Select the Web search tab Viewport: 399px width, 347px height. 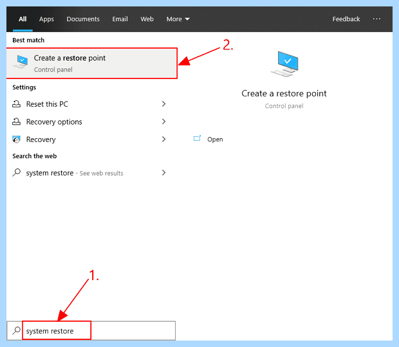coord(147,19)
